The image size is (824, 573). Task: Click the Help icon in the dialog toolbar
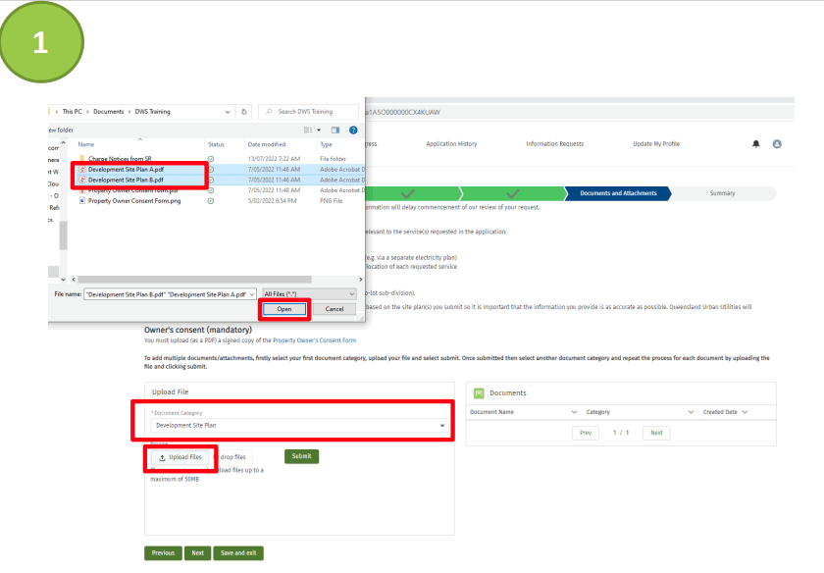pos(351,130)
